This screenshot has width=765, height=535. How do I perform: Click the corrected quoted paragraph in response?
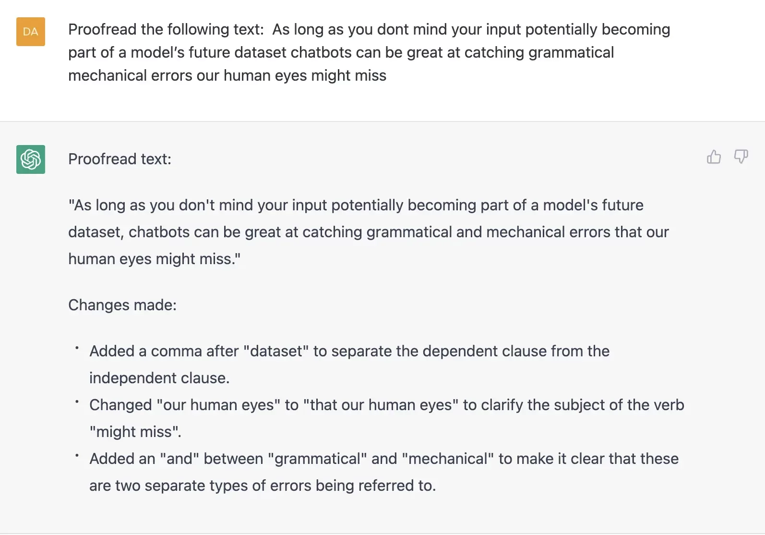[368, 232]
